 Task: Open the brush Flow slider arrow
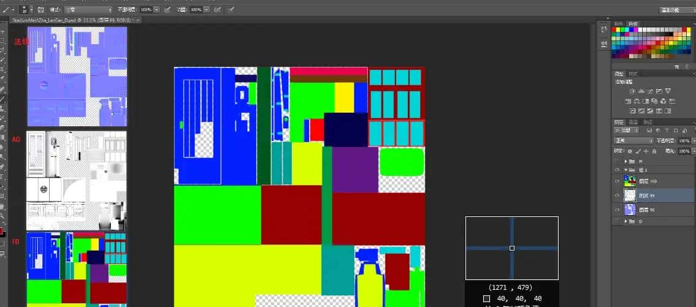pos(207,9)
